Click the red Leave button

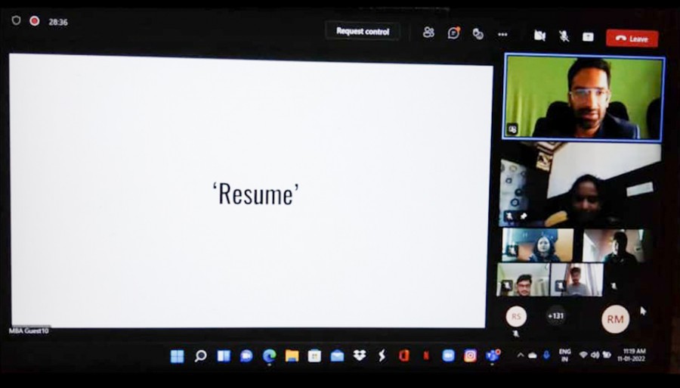click(x=632, y=39)
